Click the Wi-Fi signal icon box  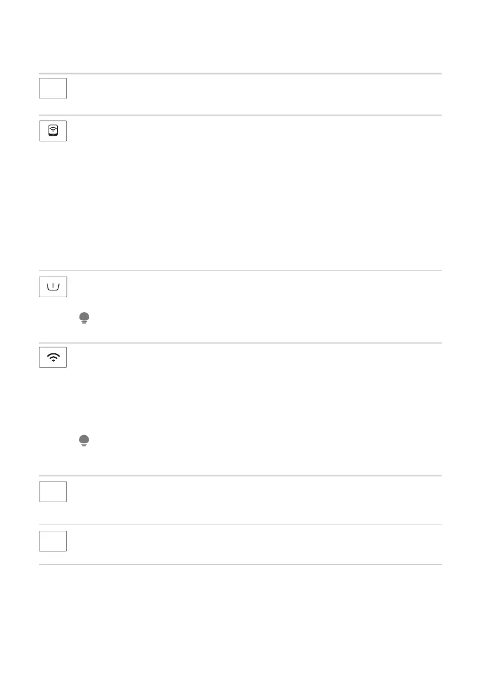pos(53,357)
